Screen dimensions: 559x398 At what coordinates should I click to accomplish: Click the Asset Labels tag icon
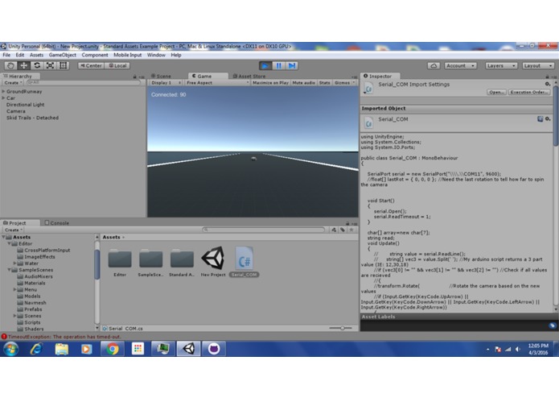(553, 325)
